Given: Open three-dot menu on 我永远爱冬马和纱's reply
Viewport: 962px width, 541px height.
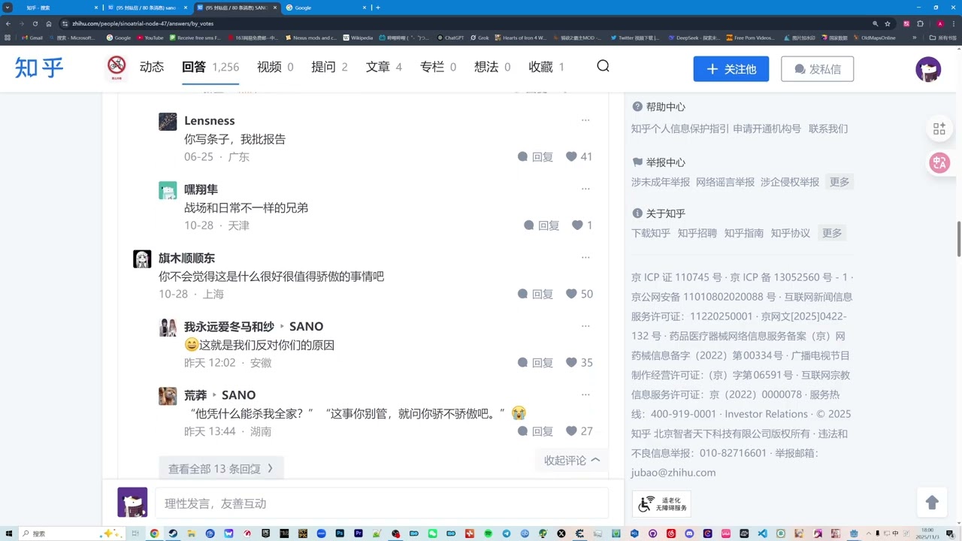Looking at the screenshot, I should [585, 326].
